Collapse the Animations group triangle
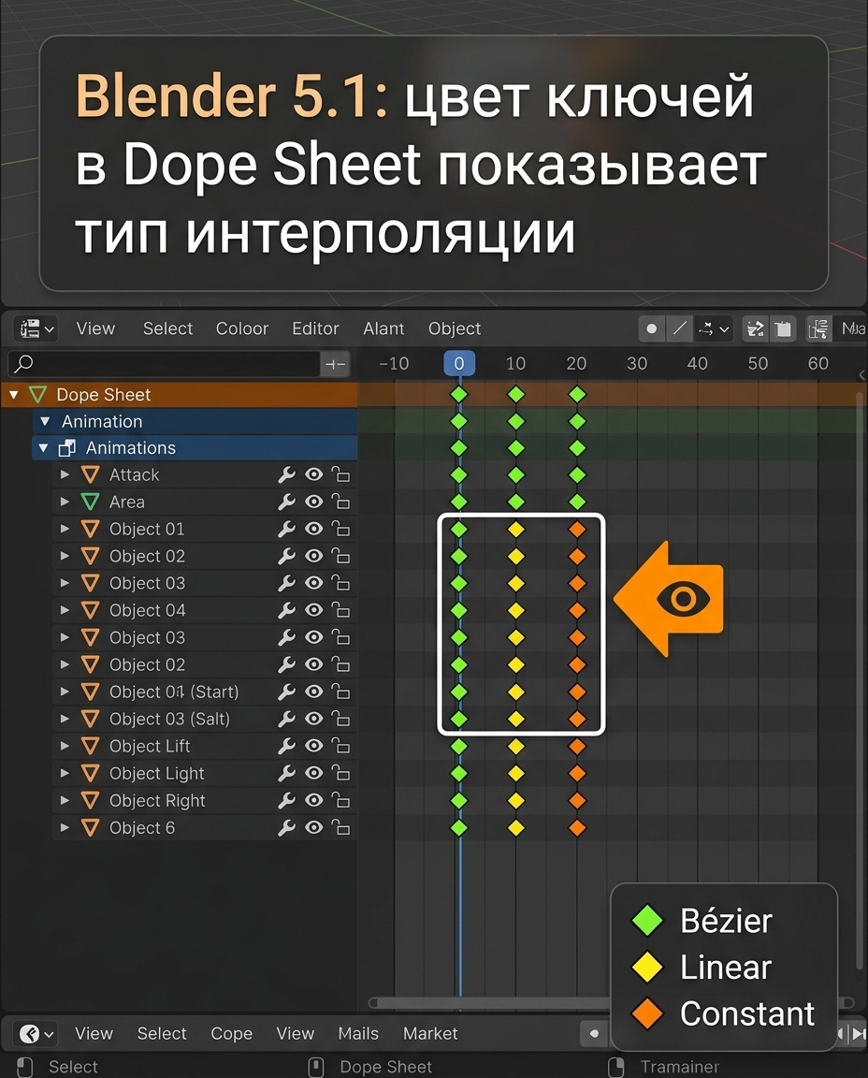This screenshot has width=868, height=1078. pos(43,447)
